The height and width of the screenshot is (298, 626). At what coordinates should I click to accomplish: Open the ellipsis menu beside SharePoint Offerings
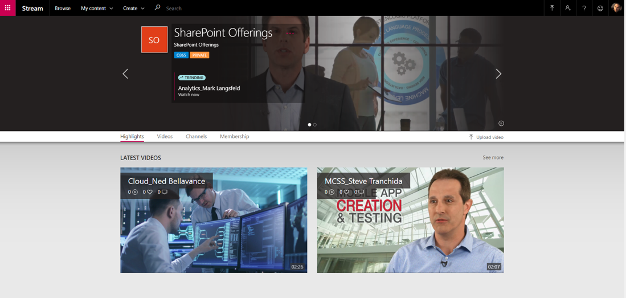290,33
